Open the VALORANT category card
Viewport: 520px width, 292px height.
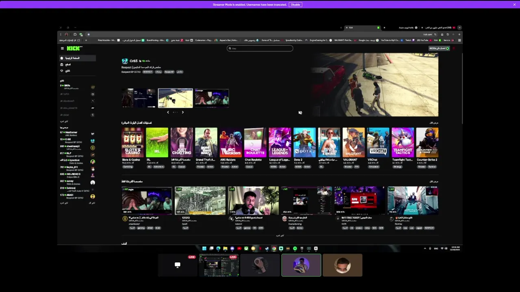click(353, 142)
